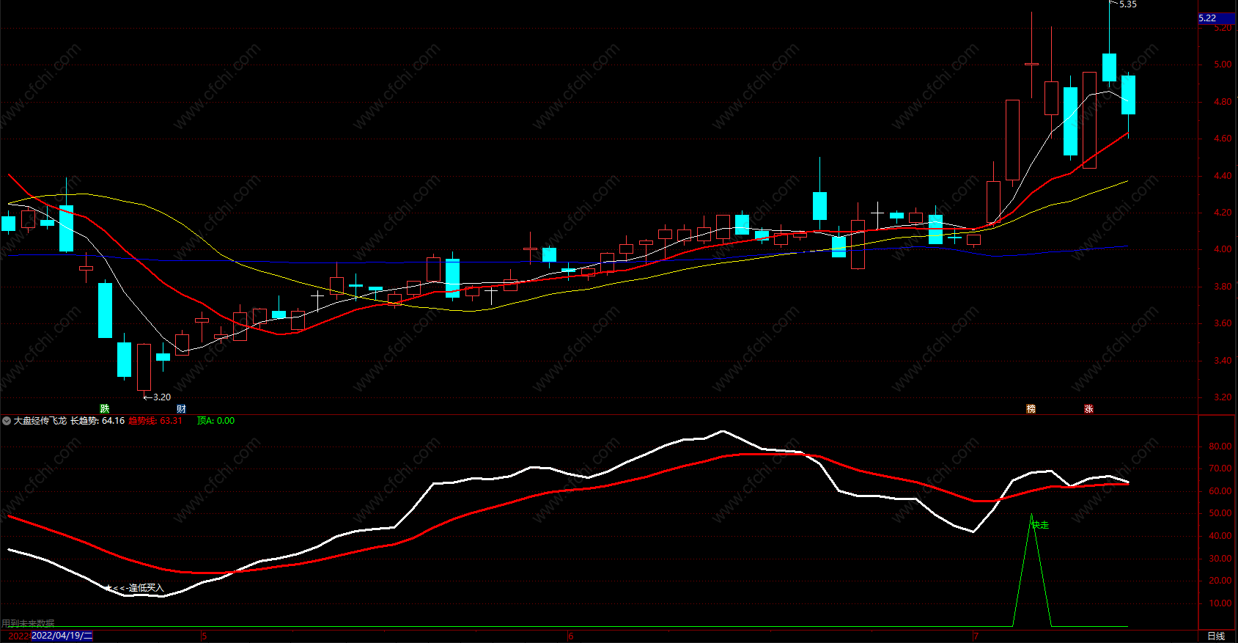Click month 6 marker on time axis
1238x643 pixels.
(570, 636)
